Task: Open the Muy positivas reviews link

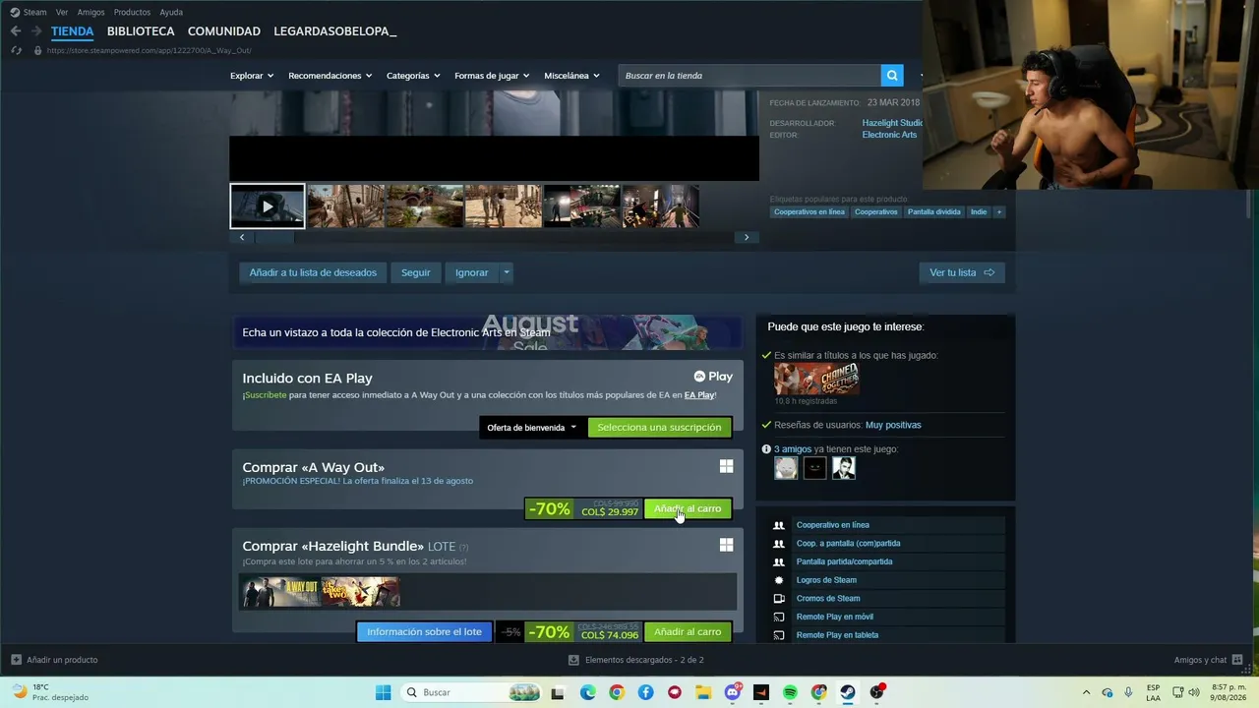Action: 893,425
